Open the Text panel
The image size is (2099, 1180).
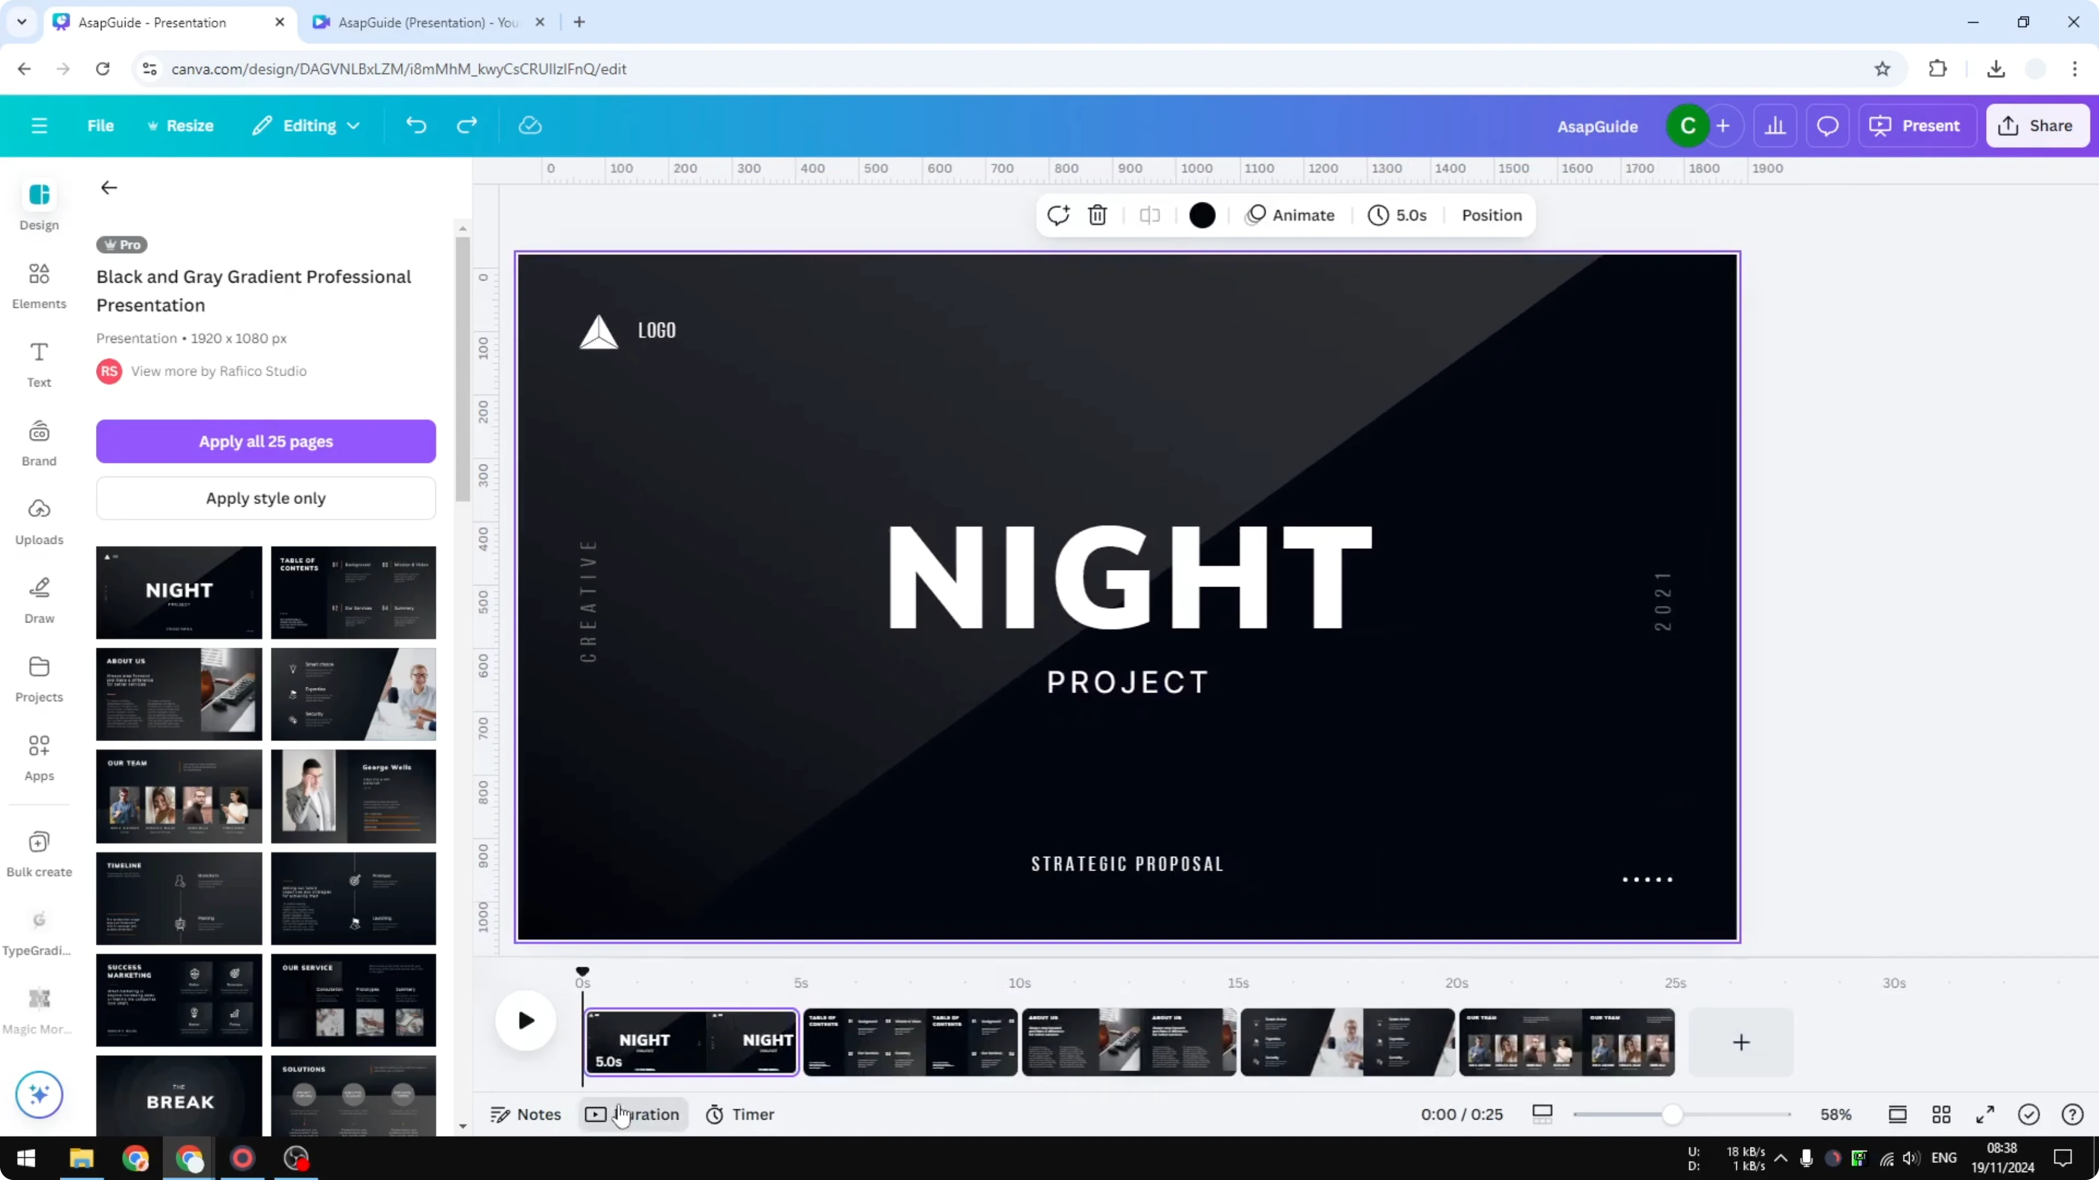coord(38,363)
